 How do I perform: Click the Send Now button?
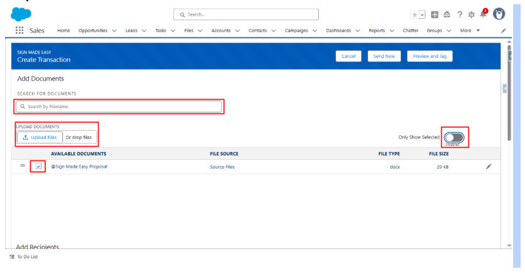click(x=384, y=56)
